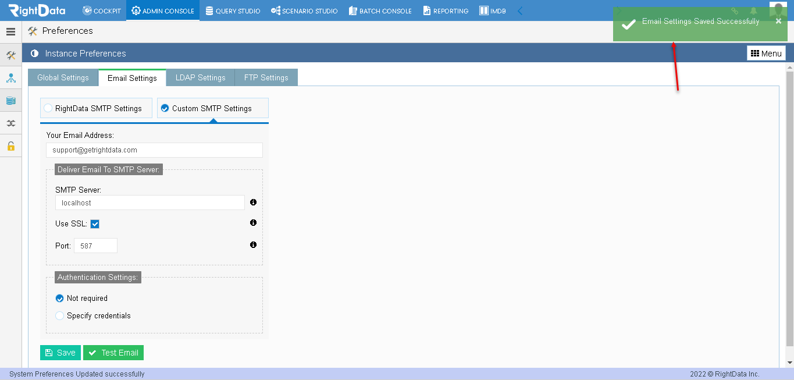Click the 'Authentication Settings:' label
This screenshot has height=380, width=794.
[98, 278]
